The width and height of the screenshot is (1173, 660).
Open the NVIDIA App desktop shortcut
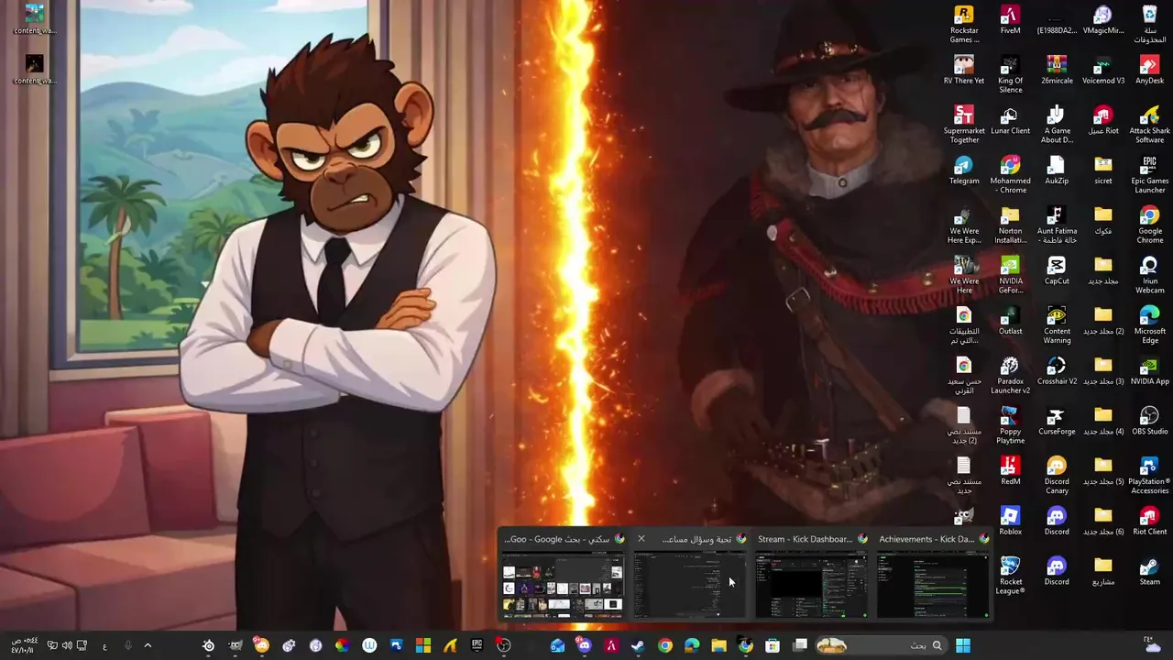[1149, 372]
